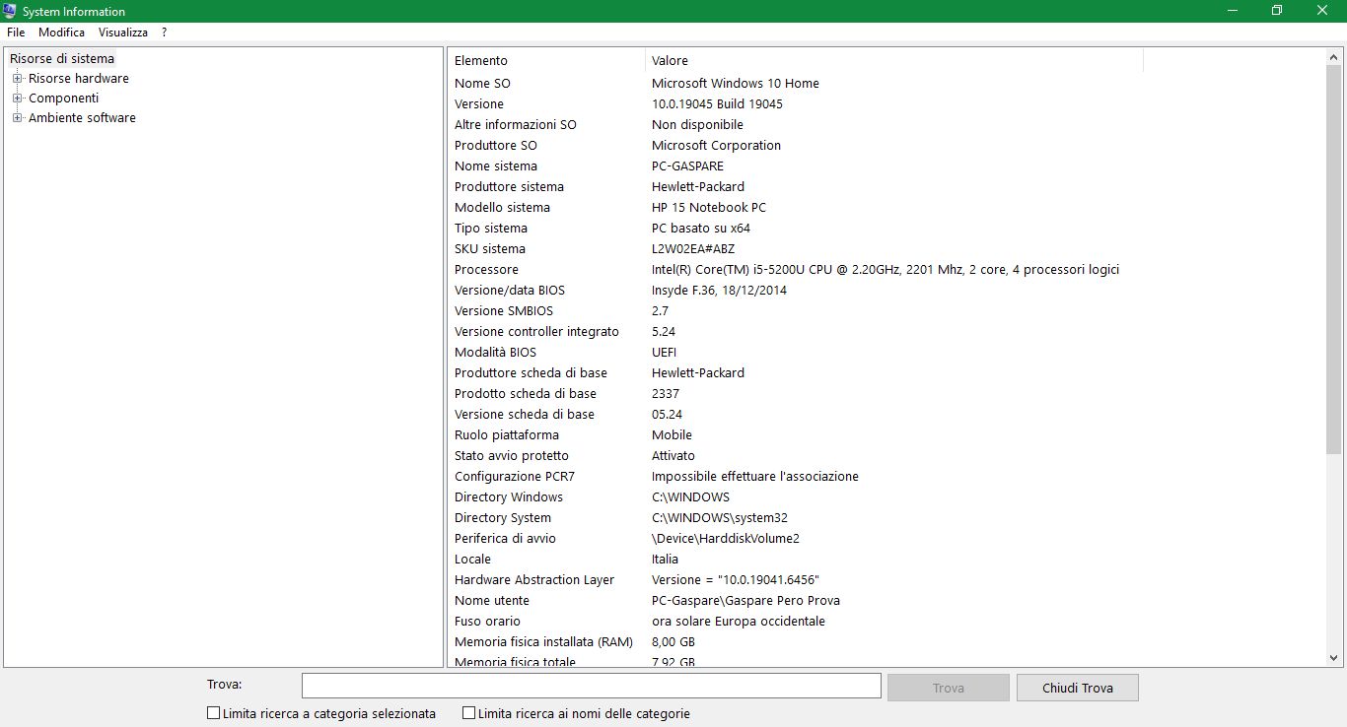
Task: Select Risorse di sistema root node
Action: (62, 59)
